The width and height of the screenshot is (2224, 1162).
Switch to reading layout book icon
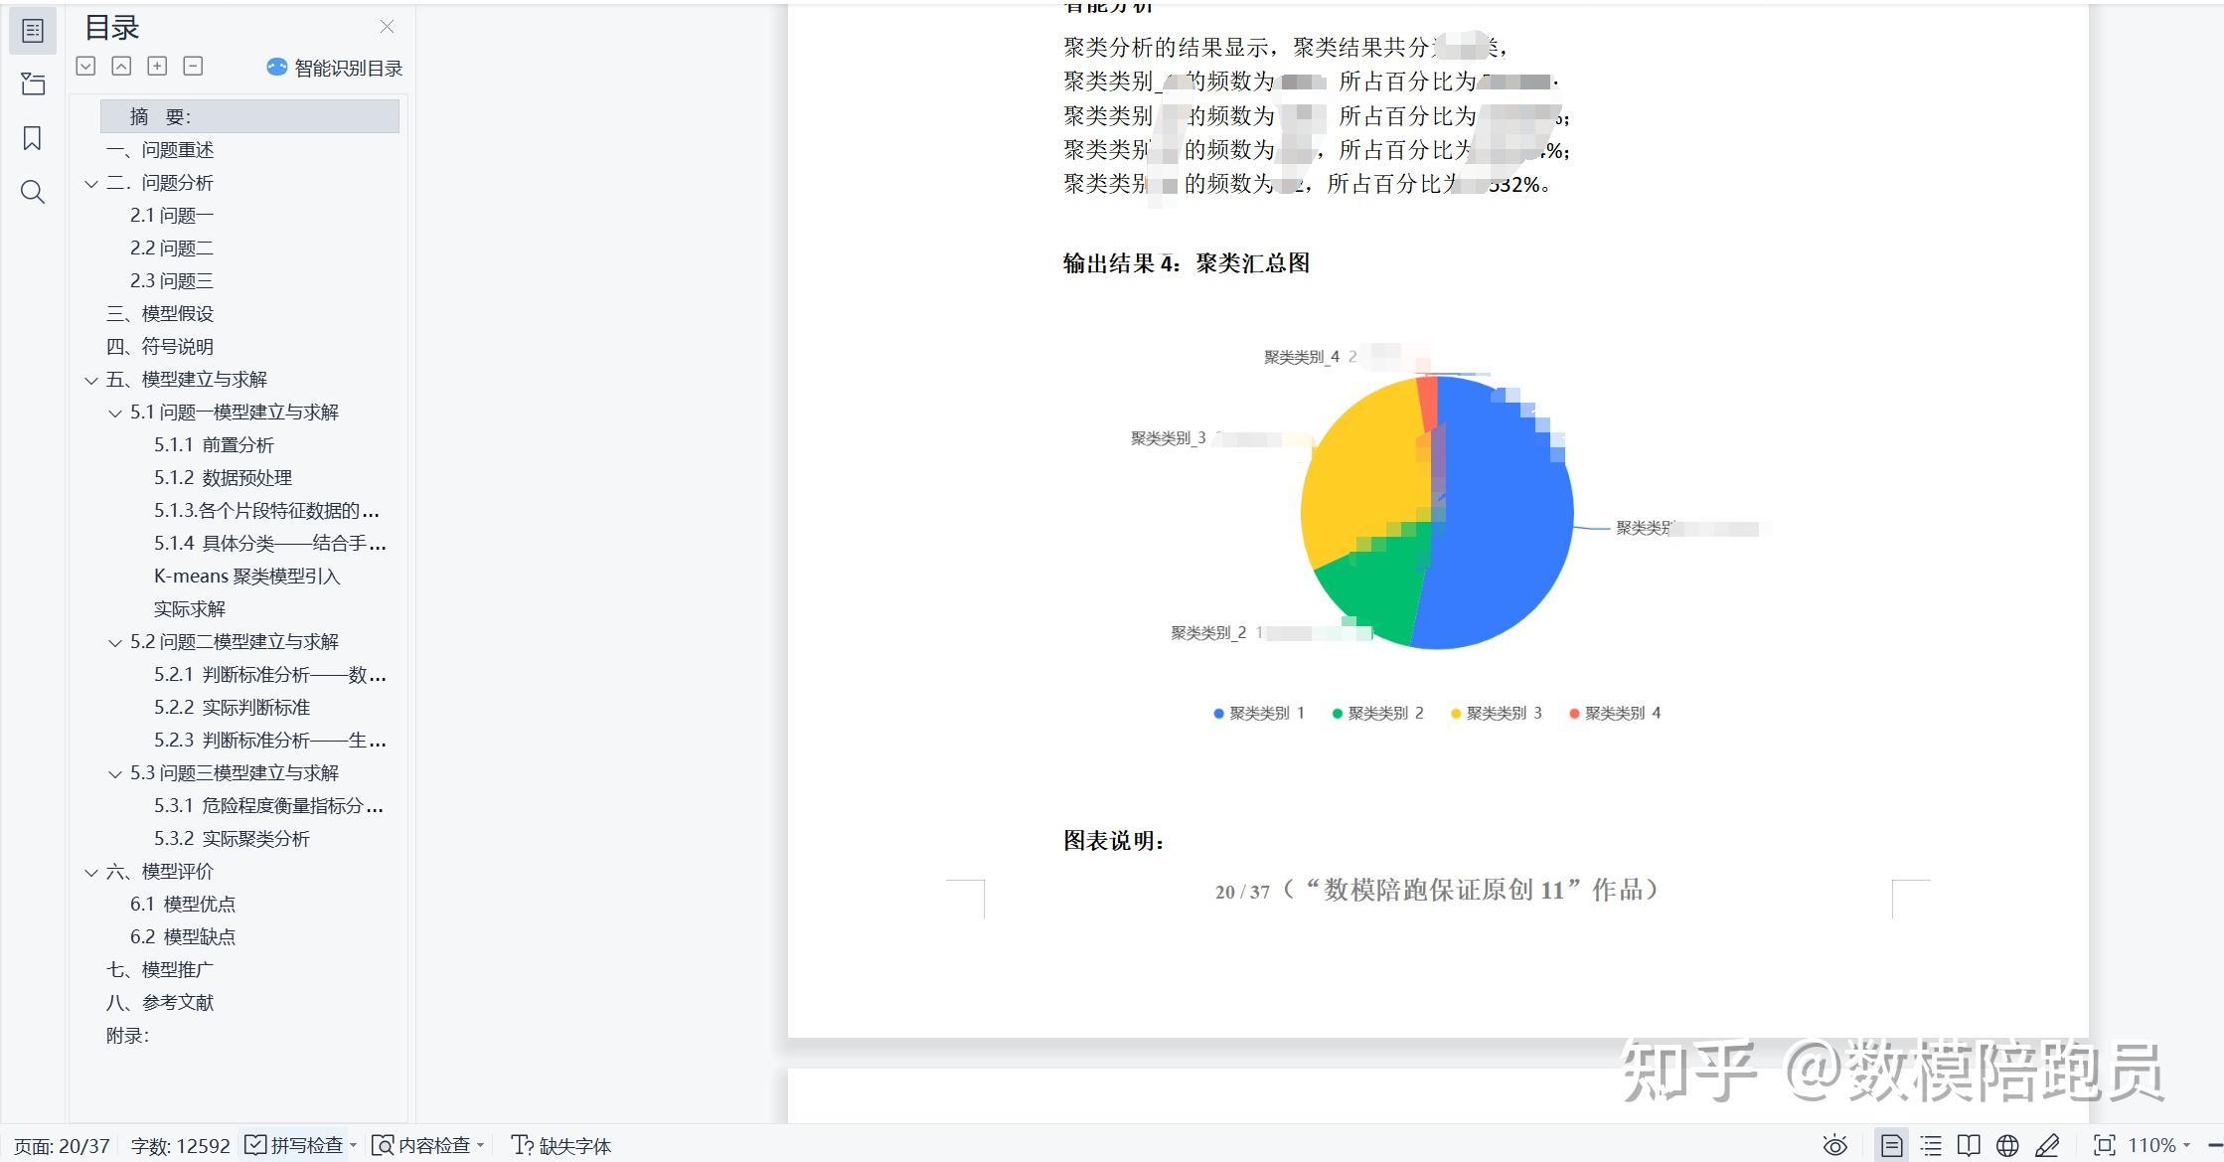click(1969, 1146)
